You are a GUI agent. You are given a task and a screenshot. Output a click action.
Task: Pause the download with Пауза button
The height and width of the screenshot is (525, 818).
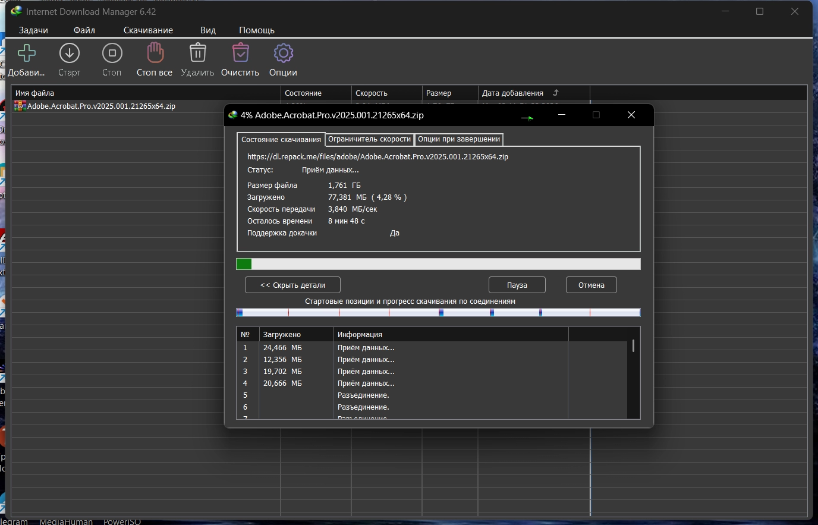coord(517,285)
